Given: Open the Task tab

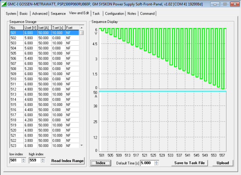Looking at the screenshot, I should (96, 14).
